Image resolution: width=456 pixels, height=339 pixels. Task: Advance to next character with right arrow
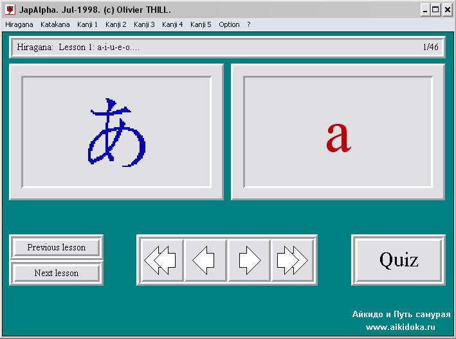coord(249,260)
